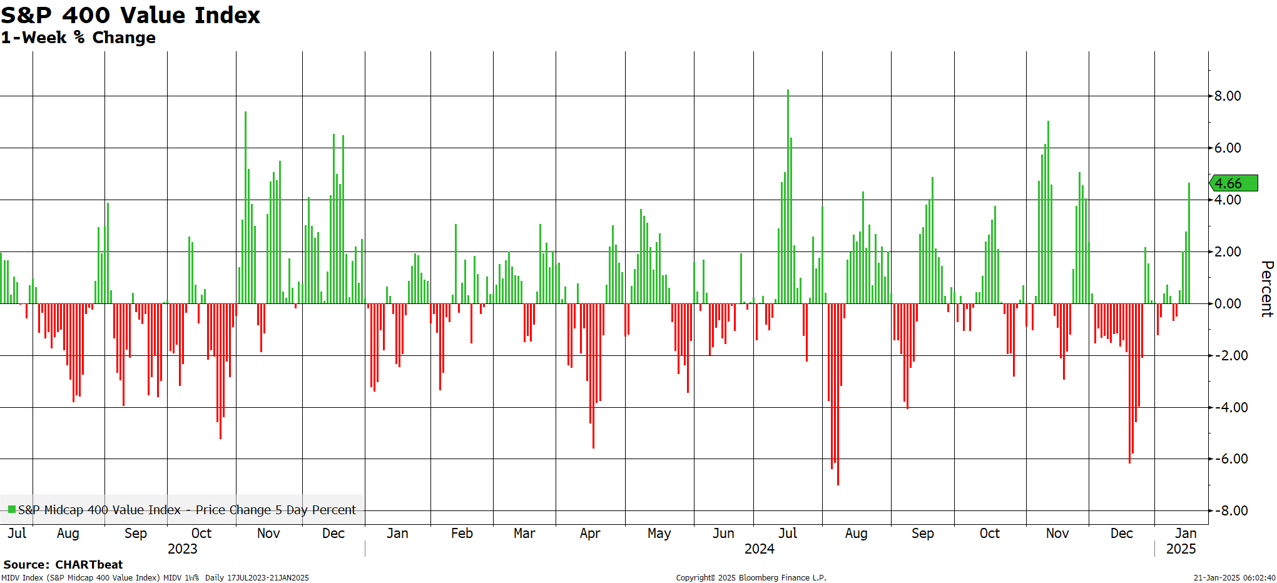Image resolution: width=1277 pixels, height=583 pixels.
Task: Click the "Source: CHARTbeat" attribution
Action: tap(63, 565)
